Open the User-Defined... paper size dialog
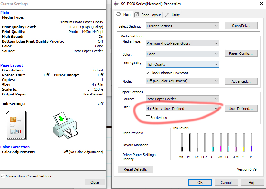The image size is (266, 189). click(x=241, y=108)
